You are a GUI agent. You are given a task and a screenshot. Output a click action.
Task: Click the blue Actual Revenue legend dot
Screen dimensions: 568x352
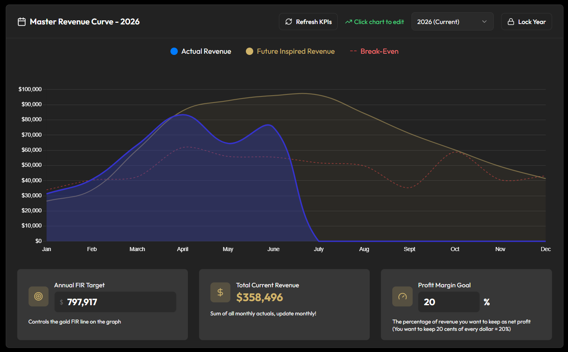[174, 51]
